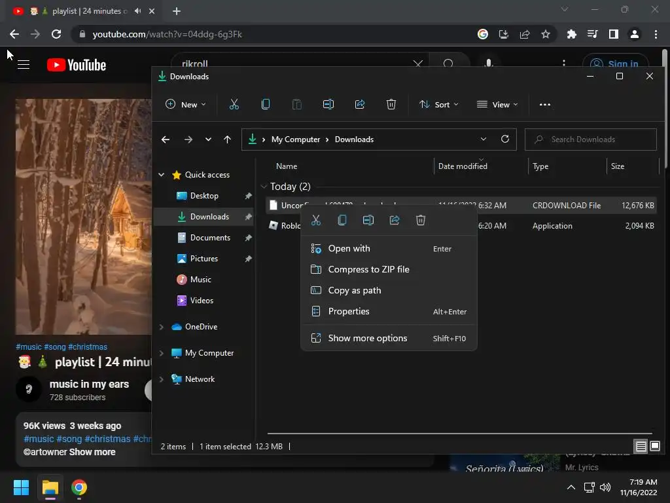Reload the YouTube page in Chrome
Viewport: 670px width, 503px height.
56,34
